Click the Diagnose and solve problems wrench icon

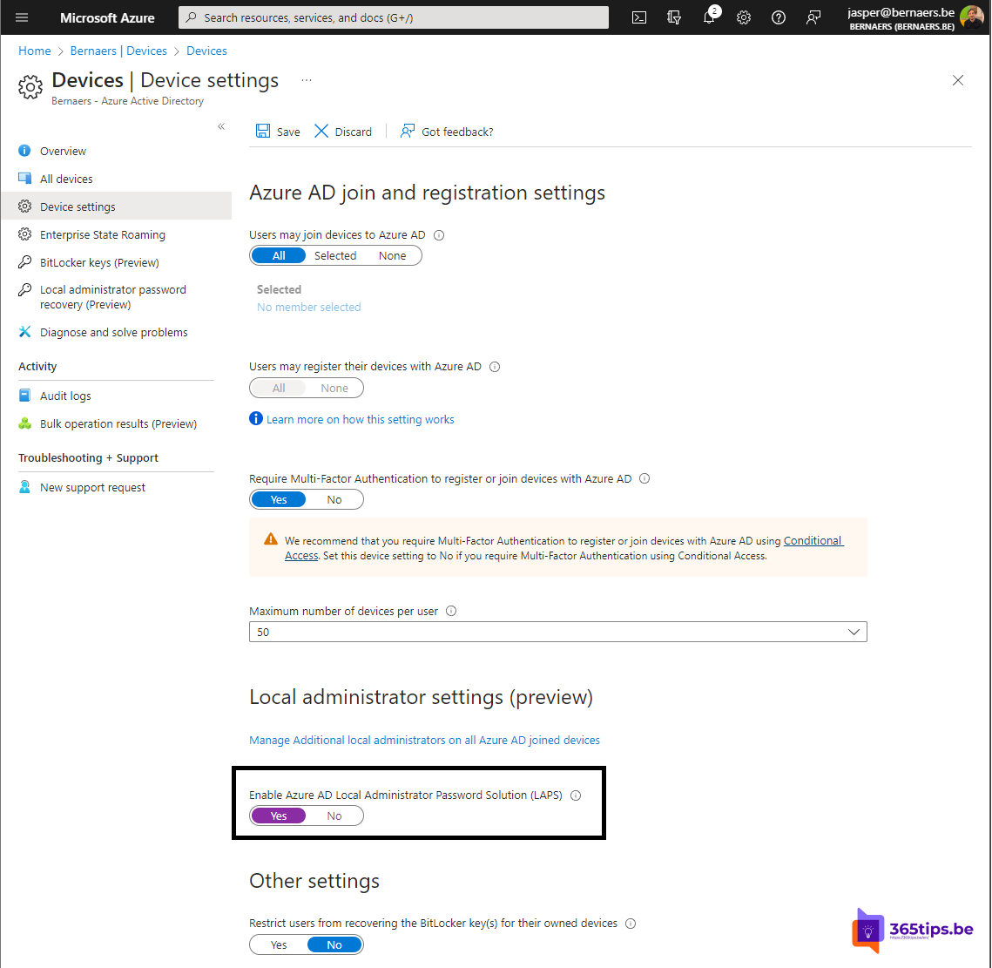click(24, 332)
